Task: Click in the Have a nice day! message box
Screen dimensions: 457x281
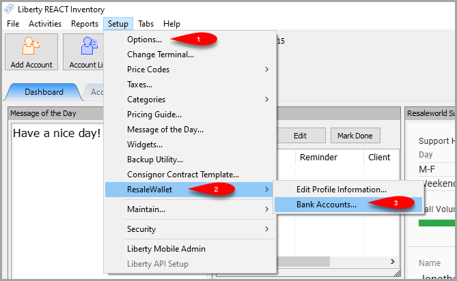Action: tap(57, 201)
